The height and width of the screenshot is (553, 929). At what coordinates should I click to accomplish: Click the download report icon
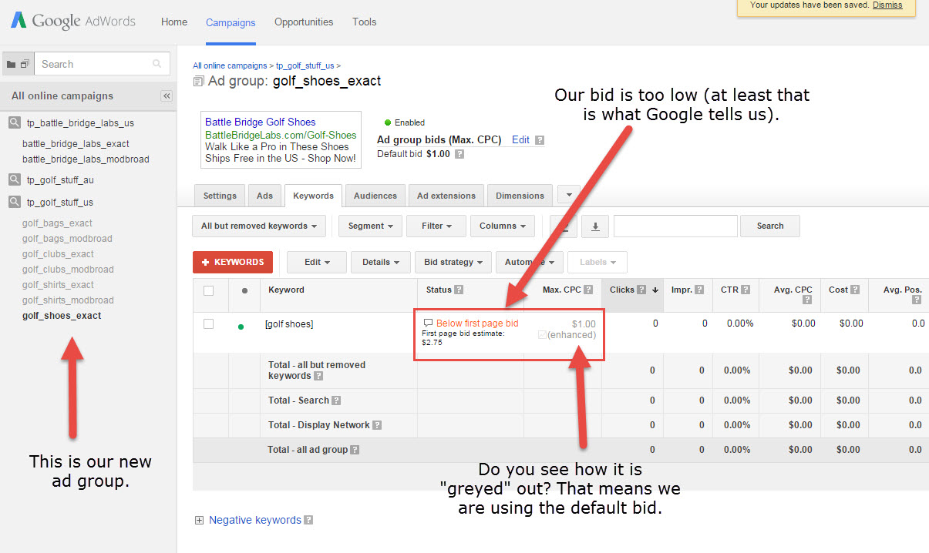594,226
